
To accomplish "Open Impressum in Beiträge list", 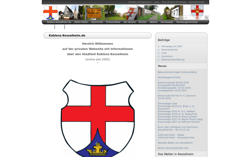I will pyautogui.click(x=167, y=57).
